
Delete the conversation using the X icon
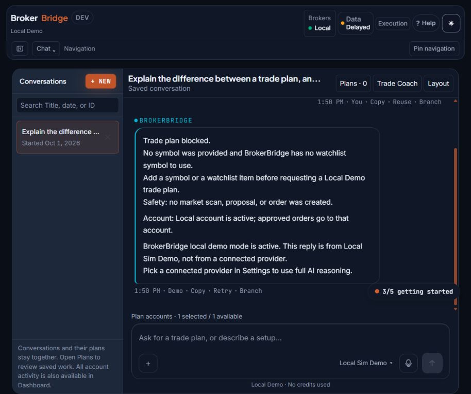108,137
